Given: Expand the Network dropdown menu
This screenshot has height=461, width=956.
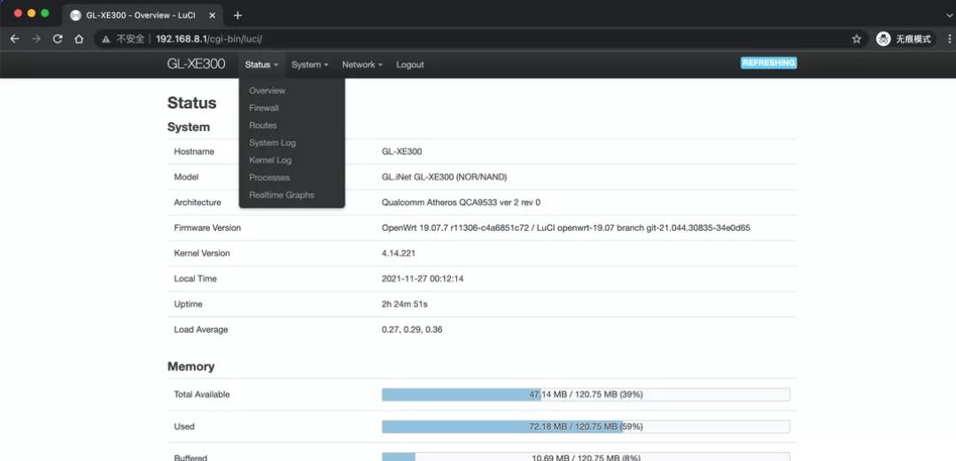Looking at the screenshot, I should click(x=361, y=65).
